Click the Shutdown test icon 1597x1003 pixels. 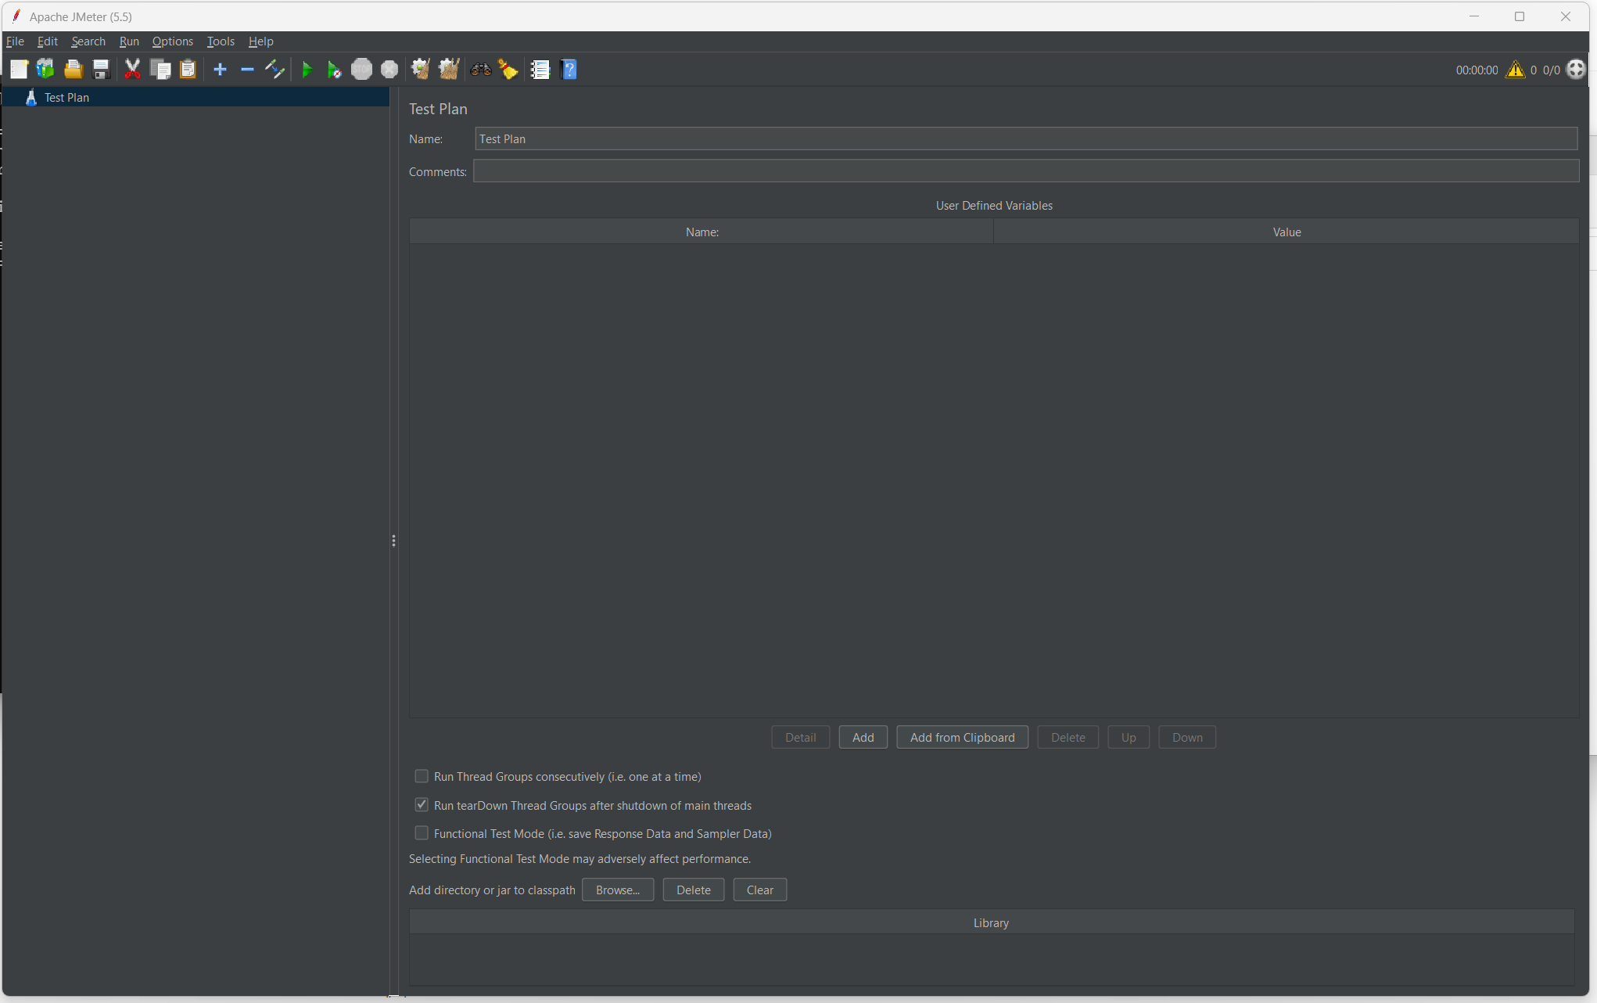[389, 70]
